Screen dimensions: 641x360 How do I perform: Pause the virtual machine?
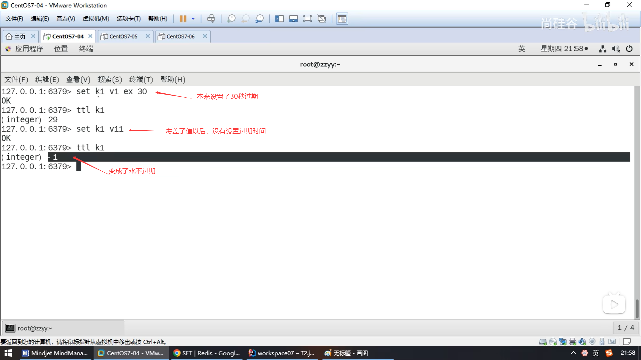click(183, 19)
